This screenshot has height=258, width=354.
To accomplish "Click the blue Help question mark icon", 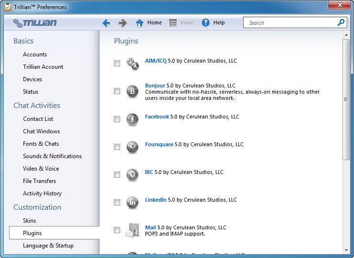I will click(205, 22).
